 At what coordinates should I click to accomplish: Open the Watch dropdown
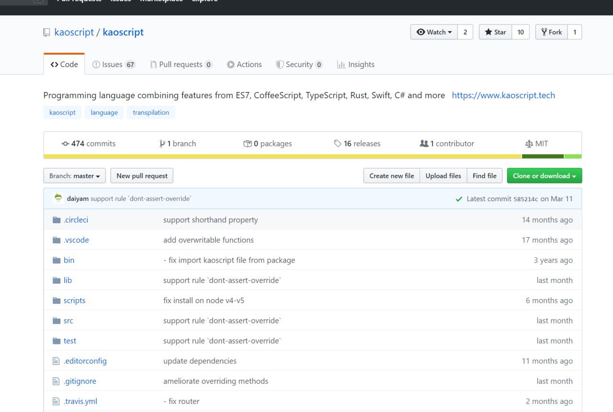coord(434,32)
